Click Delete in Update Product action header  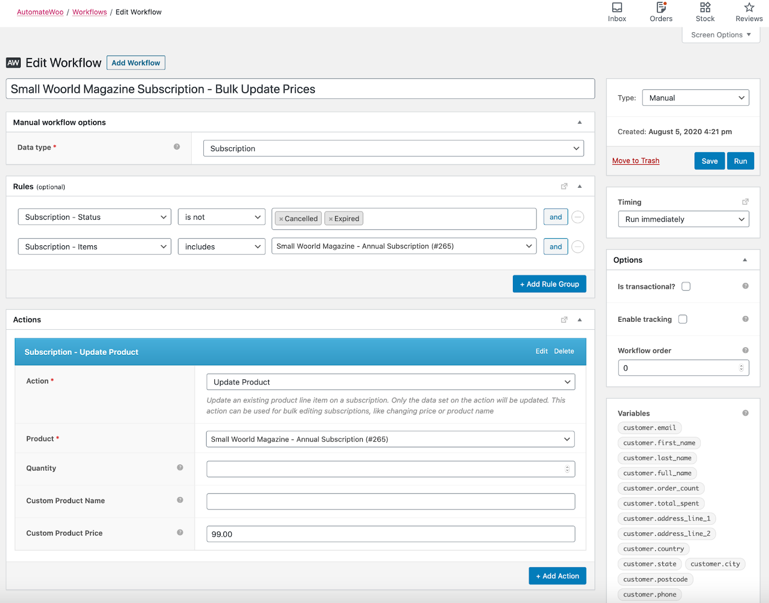coord(564,351)
